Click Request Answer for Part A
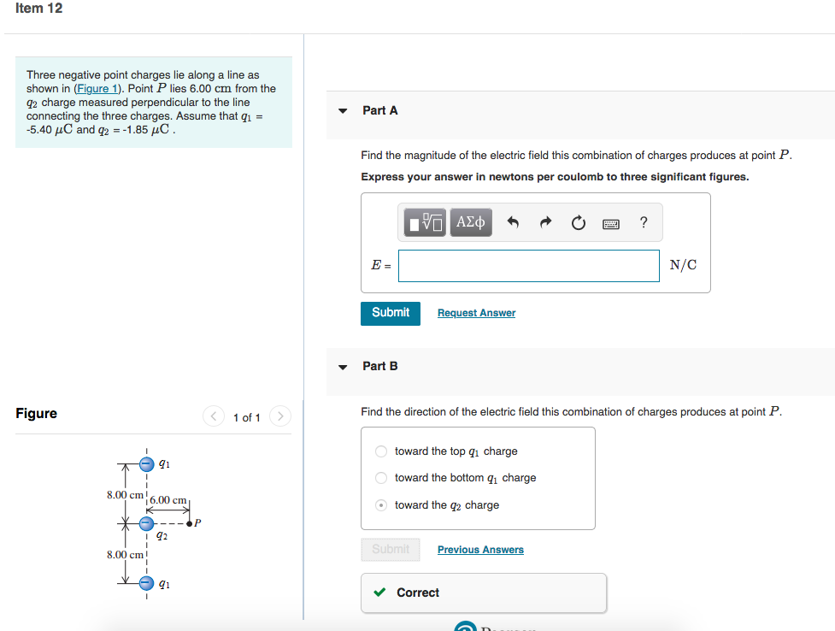The width and height of the screenshot is (835, 631). coord(476,313)
